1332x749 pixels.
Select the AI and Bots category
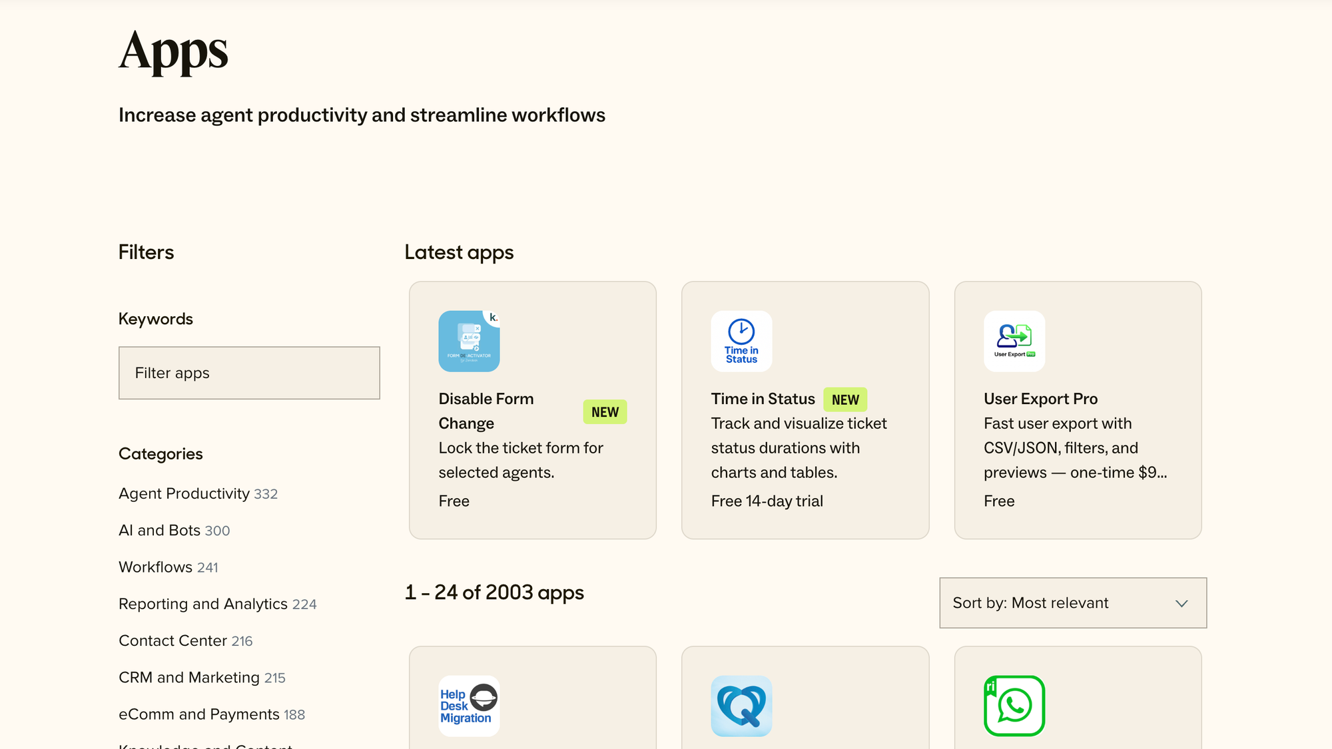(159, 530)
